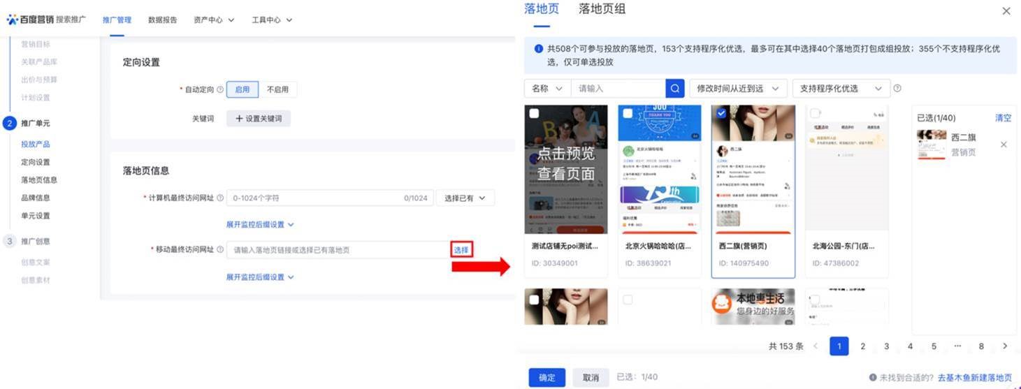
Task: Go to next page of landing pages
Action: [1005, 346]
